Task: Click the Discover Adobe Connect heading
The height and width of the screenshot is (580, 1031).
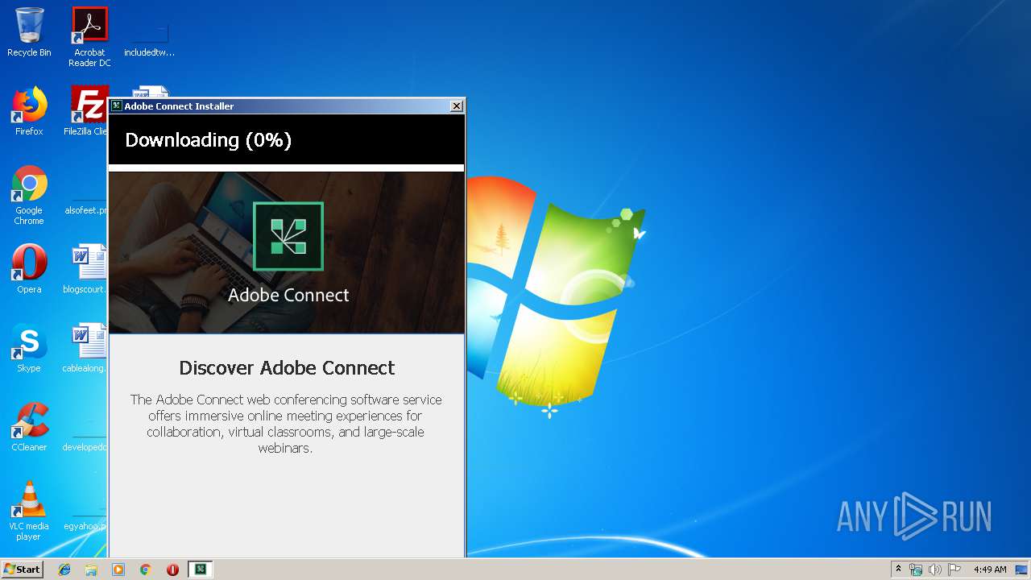Action: coord(287,368)
